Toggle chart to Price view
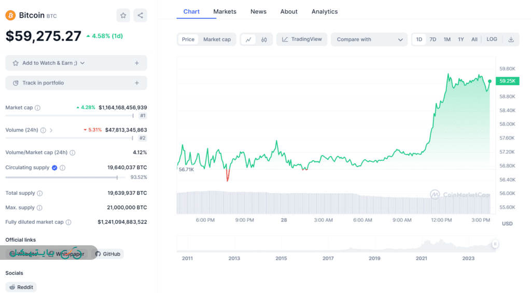This screenshot has width=531, height=293. [x=188, y=39]
